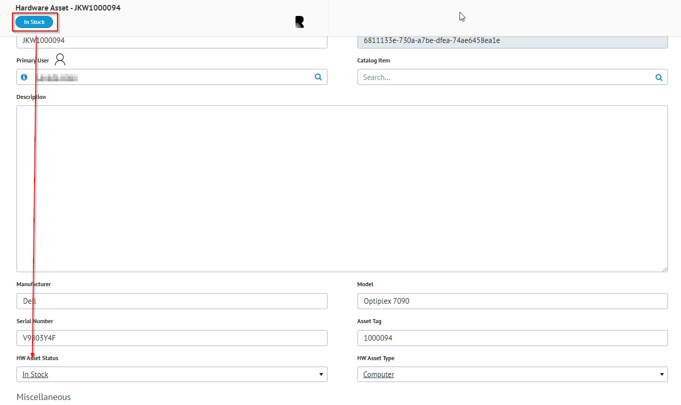Focus the Manufacturer field containing Dell
The image size is (681, 405).
click(x=171, y=301)
